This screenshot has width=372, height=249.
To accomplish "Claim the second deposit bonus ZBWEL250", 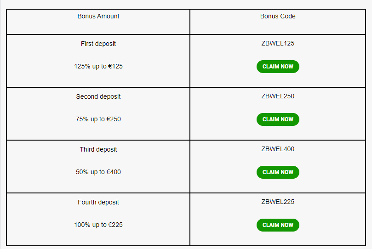I will (x=278, y=119).
